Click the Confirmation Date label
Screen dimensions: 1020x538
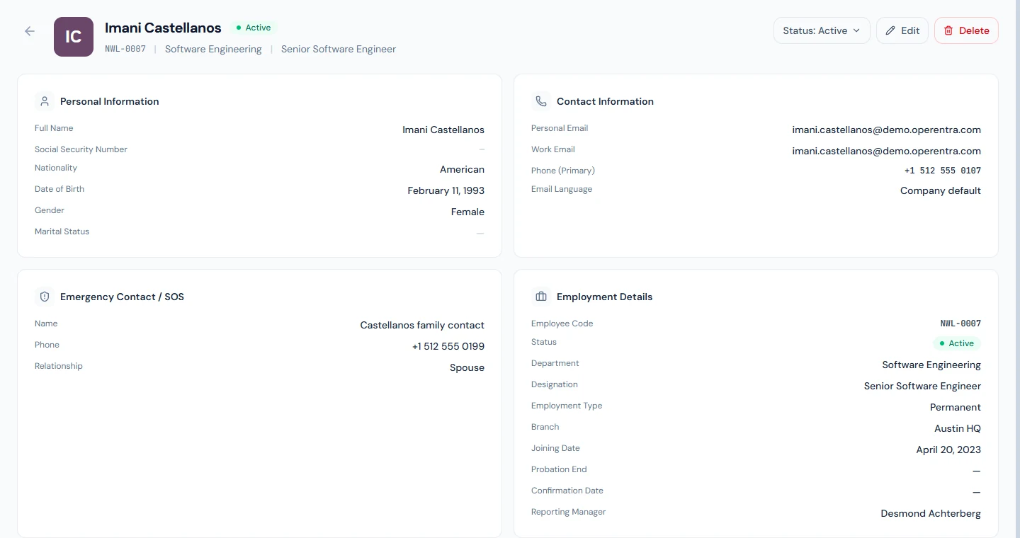point(567,491)
